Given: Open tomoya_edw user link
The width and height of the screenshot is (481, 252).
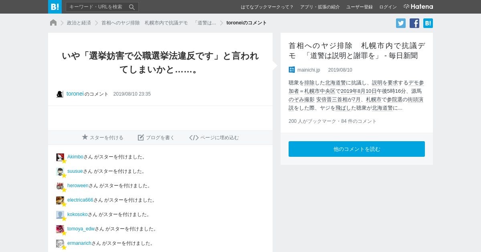Looking at the screenshot, I should click(81, 229).
